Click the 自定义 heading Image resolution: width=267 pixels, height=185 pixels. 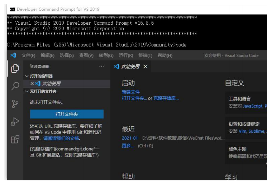pyautogui.click(x=234, y=83)
